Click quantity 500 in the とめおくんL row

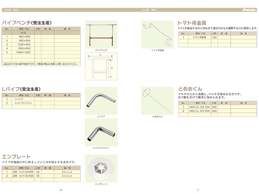pyautogui.click(x=214, y=111)
